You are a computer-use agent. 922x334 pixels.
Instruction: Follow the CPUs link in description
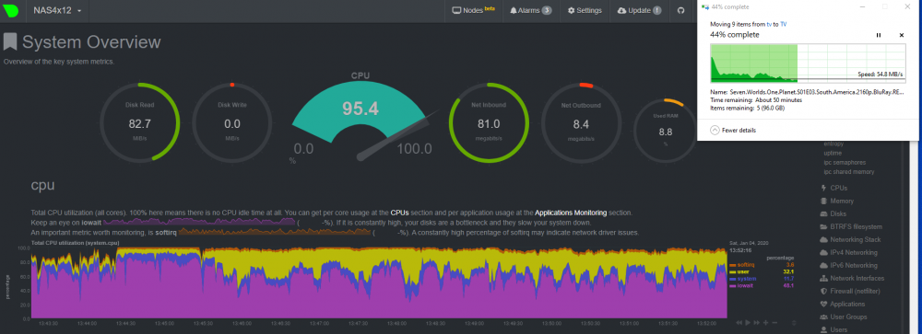399,213
